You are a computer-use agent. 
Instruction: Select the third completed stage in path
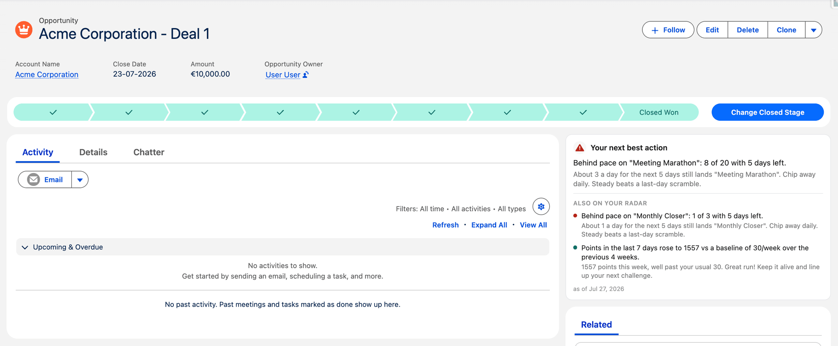coord(204,112)
